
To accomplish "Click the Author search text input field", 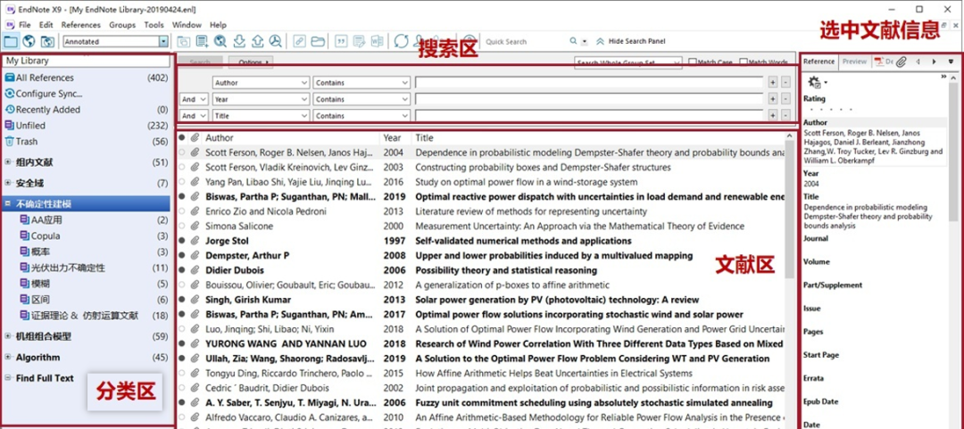I will [x=589, y=82].
